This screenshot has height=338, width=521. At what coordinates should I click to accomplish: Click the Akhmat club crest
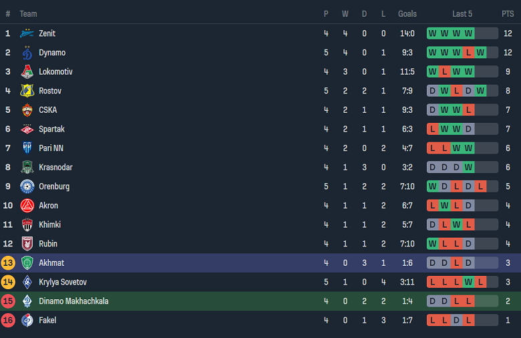pos(27,263)
